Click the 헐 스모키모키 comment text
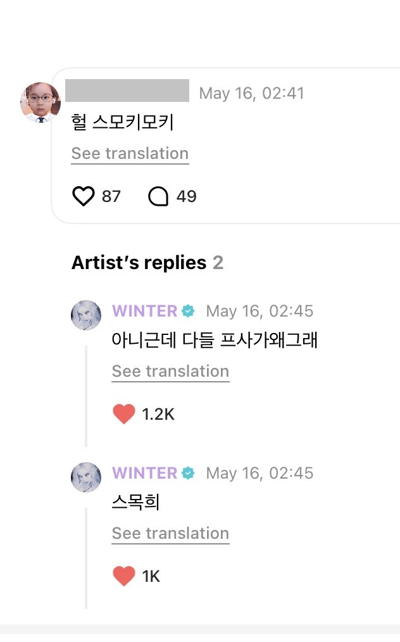Screen dimensions: 400x642 [x=122, y=122]
